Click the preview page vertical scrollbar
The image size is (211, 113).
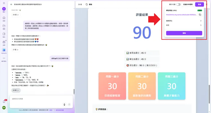pyautogui.click(x=209, y=94)
